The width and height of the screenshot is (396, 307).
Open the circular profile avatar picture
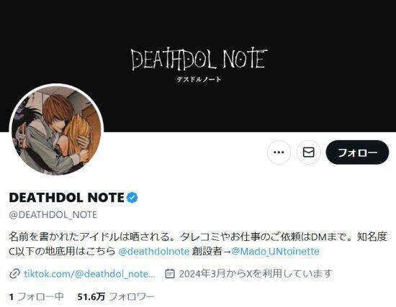56,131
